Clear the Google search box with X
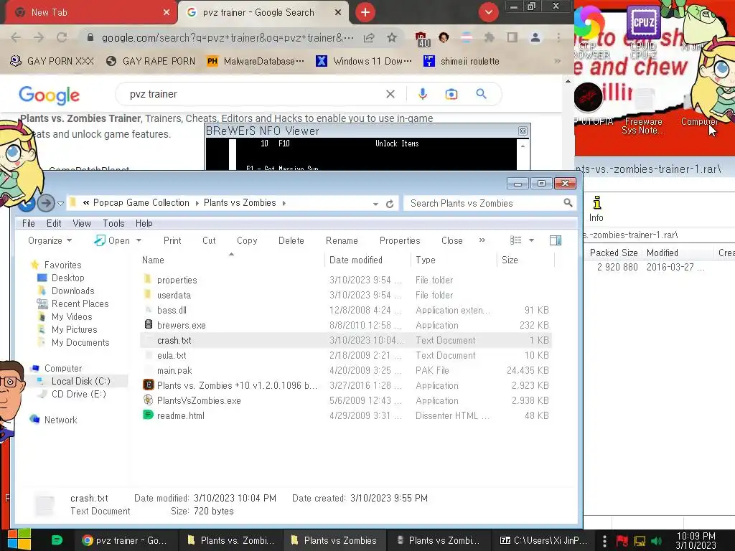The height and width of the screenshot is (551, 735). (x=390, y=94)
